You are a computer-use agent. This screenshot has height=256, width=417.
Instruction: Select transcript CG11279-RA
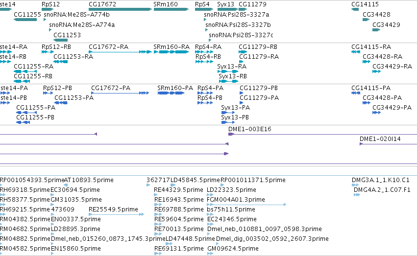coord(241,62)
